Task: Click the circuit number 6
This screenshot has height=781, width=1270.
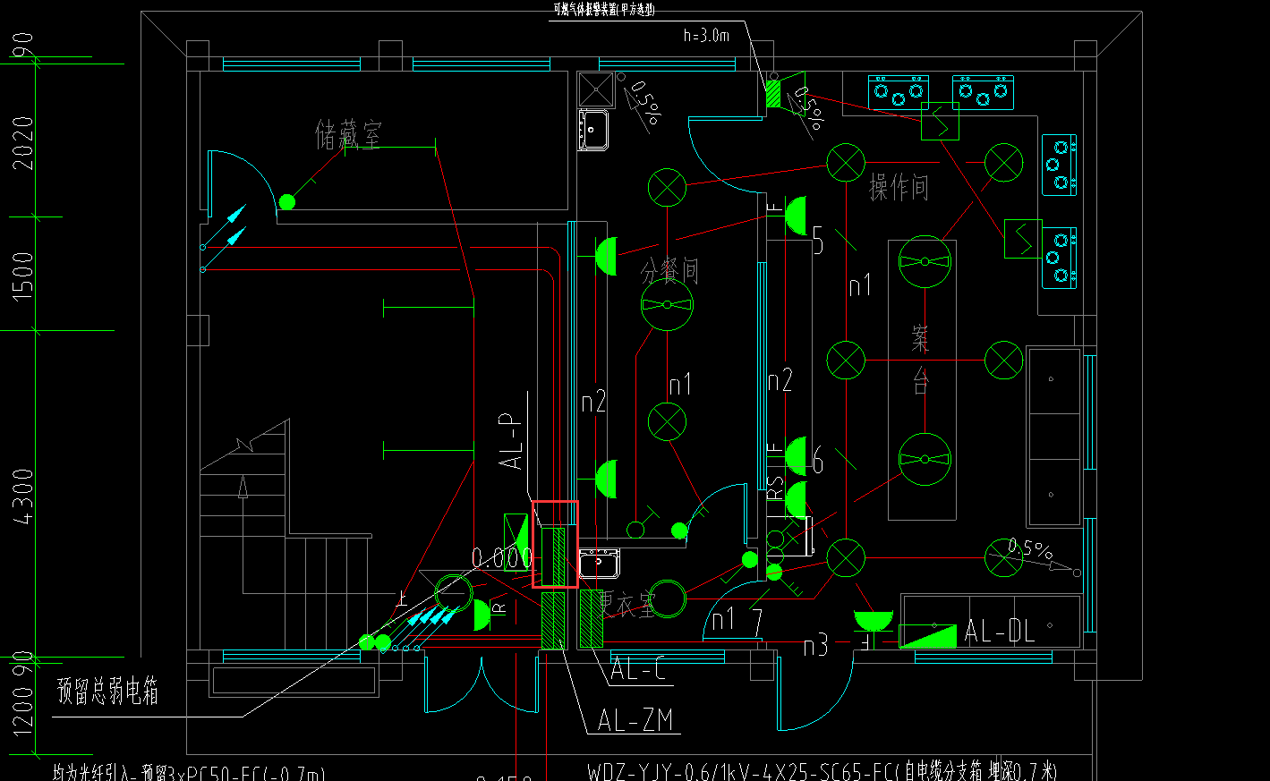Action: coord(818,461)
